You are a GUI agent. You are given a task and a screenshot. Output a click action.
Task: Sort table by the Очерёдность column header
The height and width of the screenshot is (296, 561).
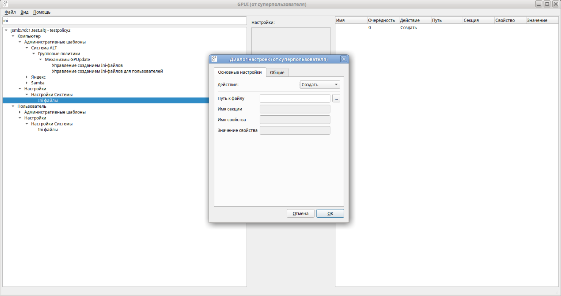coord(383,20)
